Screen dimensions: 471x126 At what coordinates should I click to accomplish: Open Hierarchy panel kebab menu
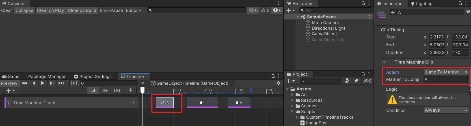click(369, 3)
